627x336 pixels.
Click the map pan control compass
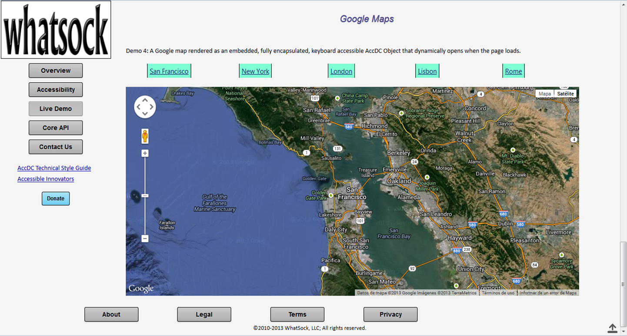click(x=145, y=107)
